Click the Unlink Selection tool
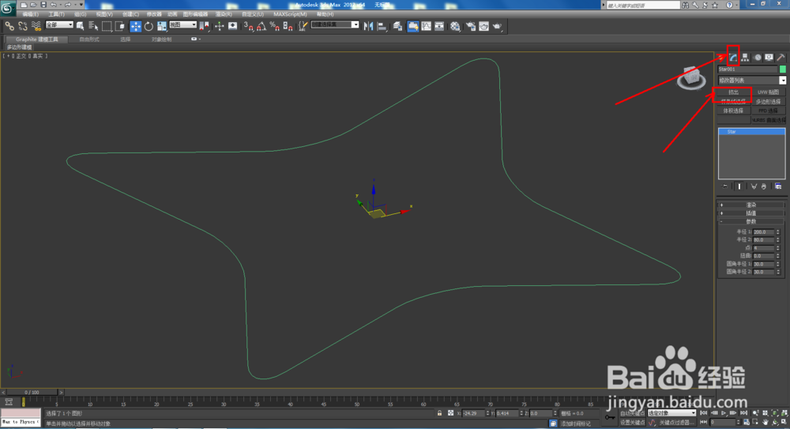The image size is (790, 429). pos(23,26)
